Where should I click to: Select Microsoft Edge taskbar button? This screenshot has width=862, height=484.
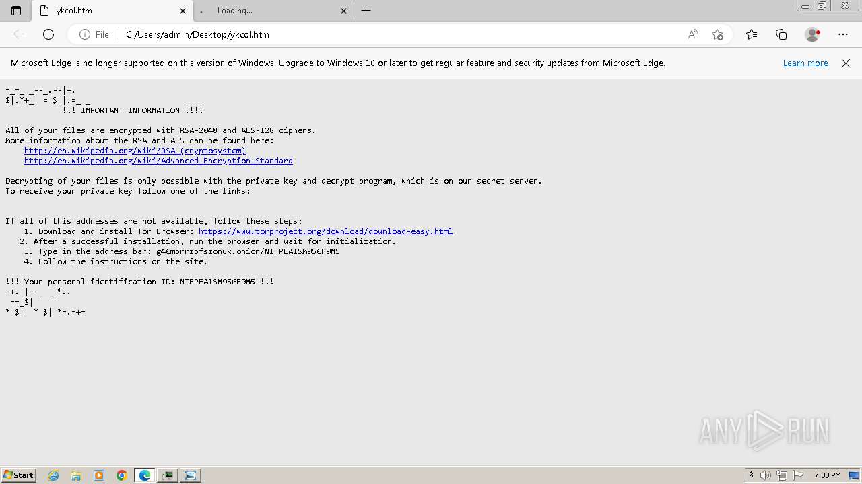pos(145,475)
